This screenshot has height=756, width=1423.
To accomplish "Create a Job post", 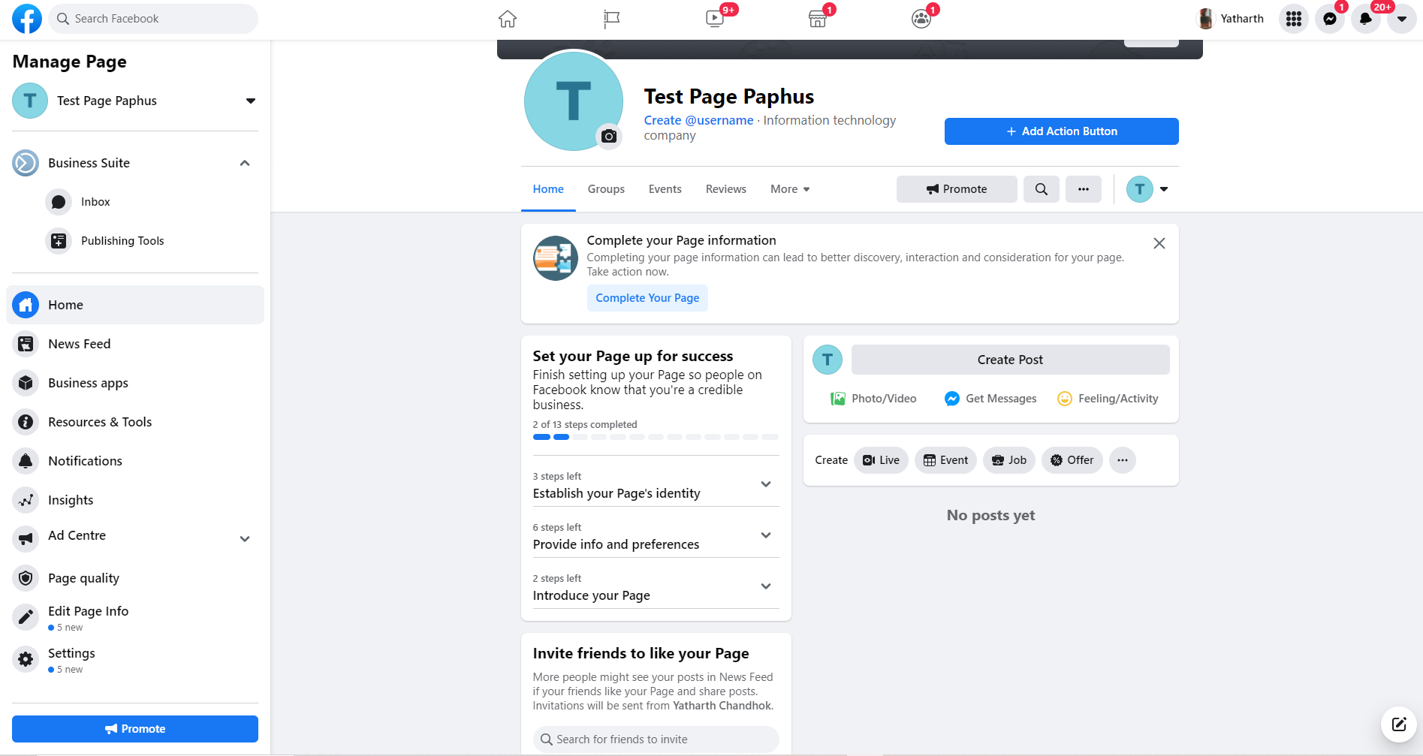I will click(1009, 460).
